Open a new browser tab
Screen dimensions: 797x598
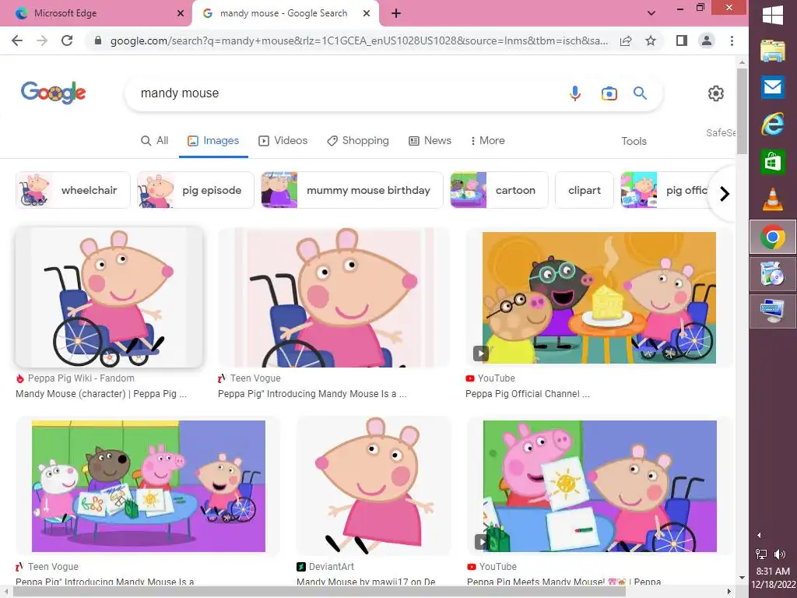tap(396, 13)
